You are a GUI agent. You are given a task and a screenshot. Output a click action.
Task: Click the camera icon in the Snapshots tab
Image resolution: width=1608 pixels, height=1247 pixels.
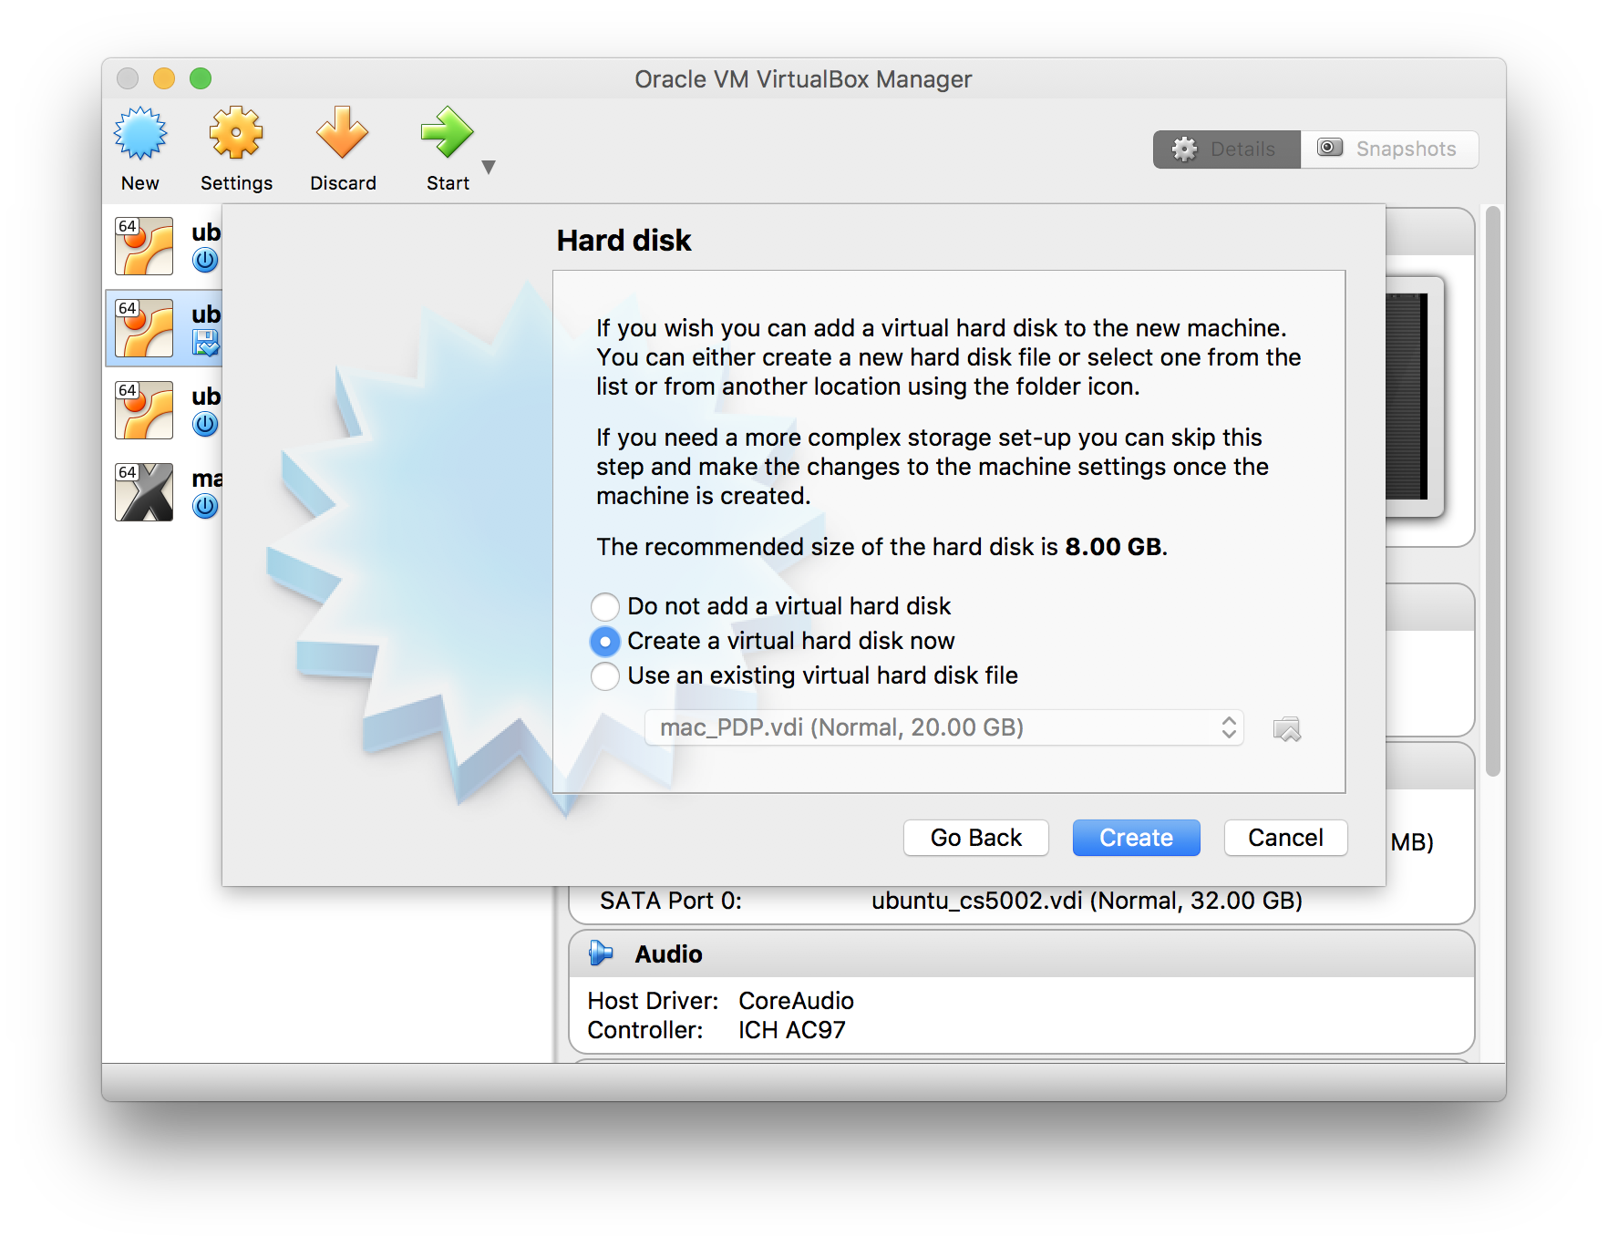click(1330, 148)
